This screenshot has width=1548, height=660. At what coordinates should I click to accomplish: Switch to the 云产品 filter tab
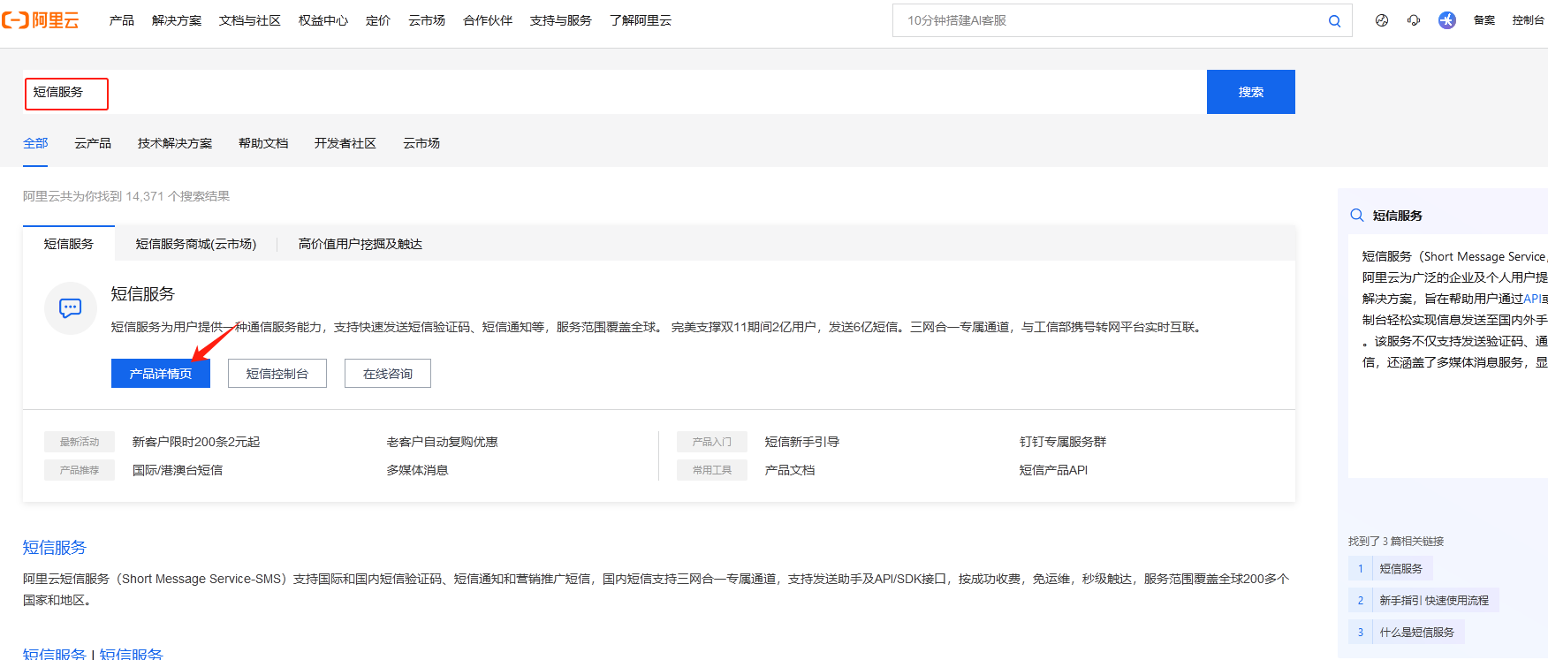[x=93, y=143]
